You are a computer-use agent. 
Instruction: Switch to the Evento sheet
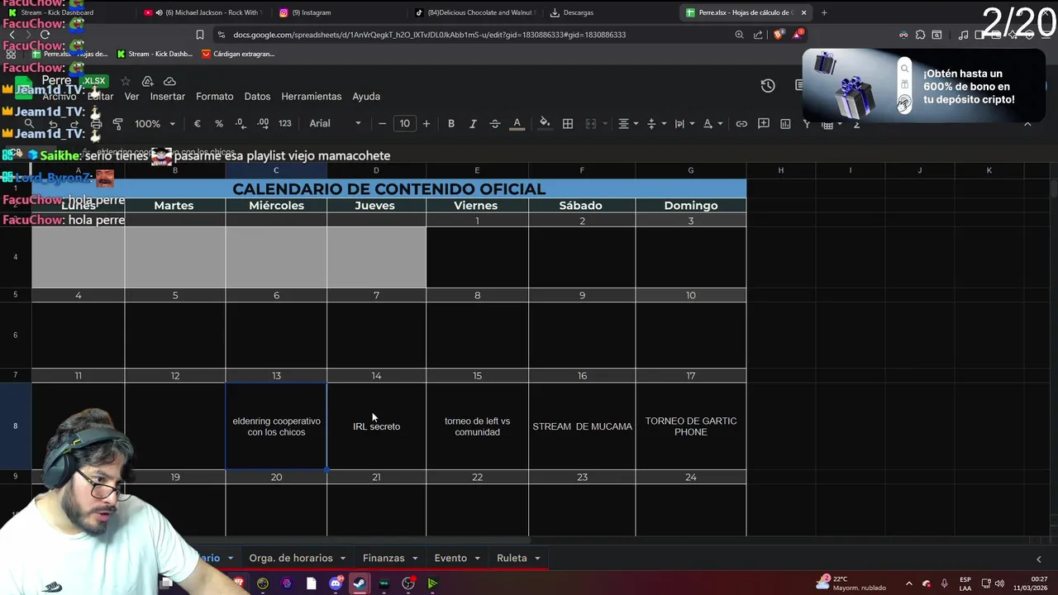[x=450, y=558]
